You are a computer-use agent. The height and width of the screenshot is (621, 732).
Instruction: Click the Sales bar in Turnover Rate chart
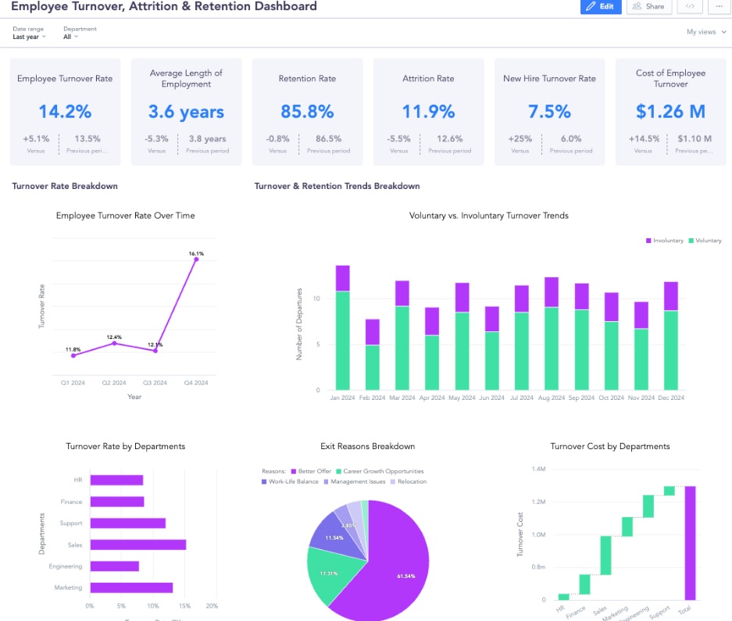[x=137, y=544]
